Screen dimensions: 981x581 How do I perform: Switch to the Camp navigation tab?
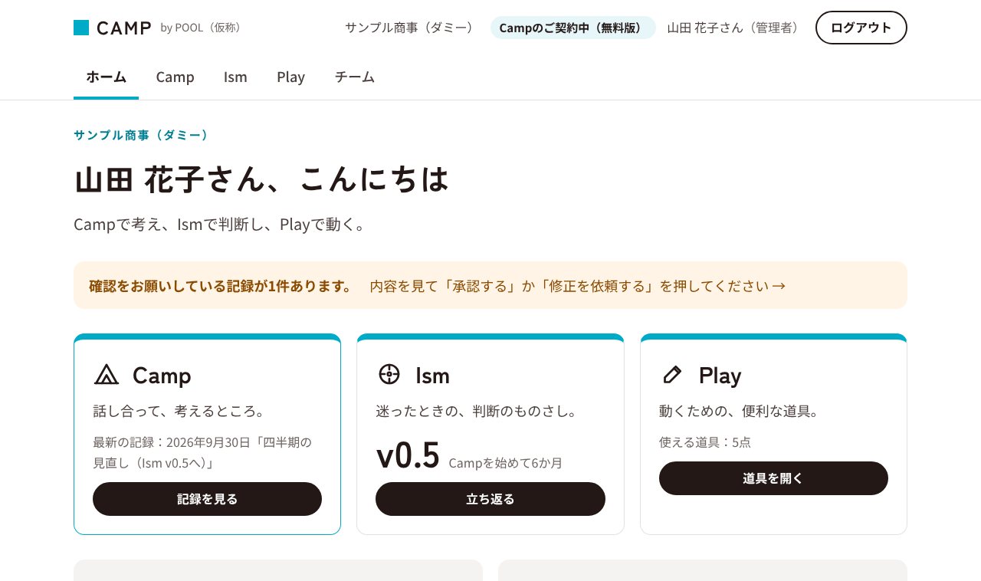point(175,77)
